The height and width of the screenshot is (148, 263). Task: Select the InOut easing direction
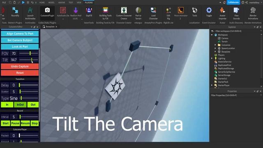[x=20, y=104]
